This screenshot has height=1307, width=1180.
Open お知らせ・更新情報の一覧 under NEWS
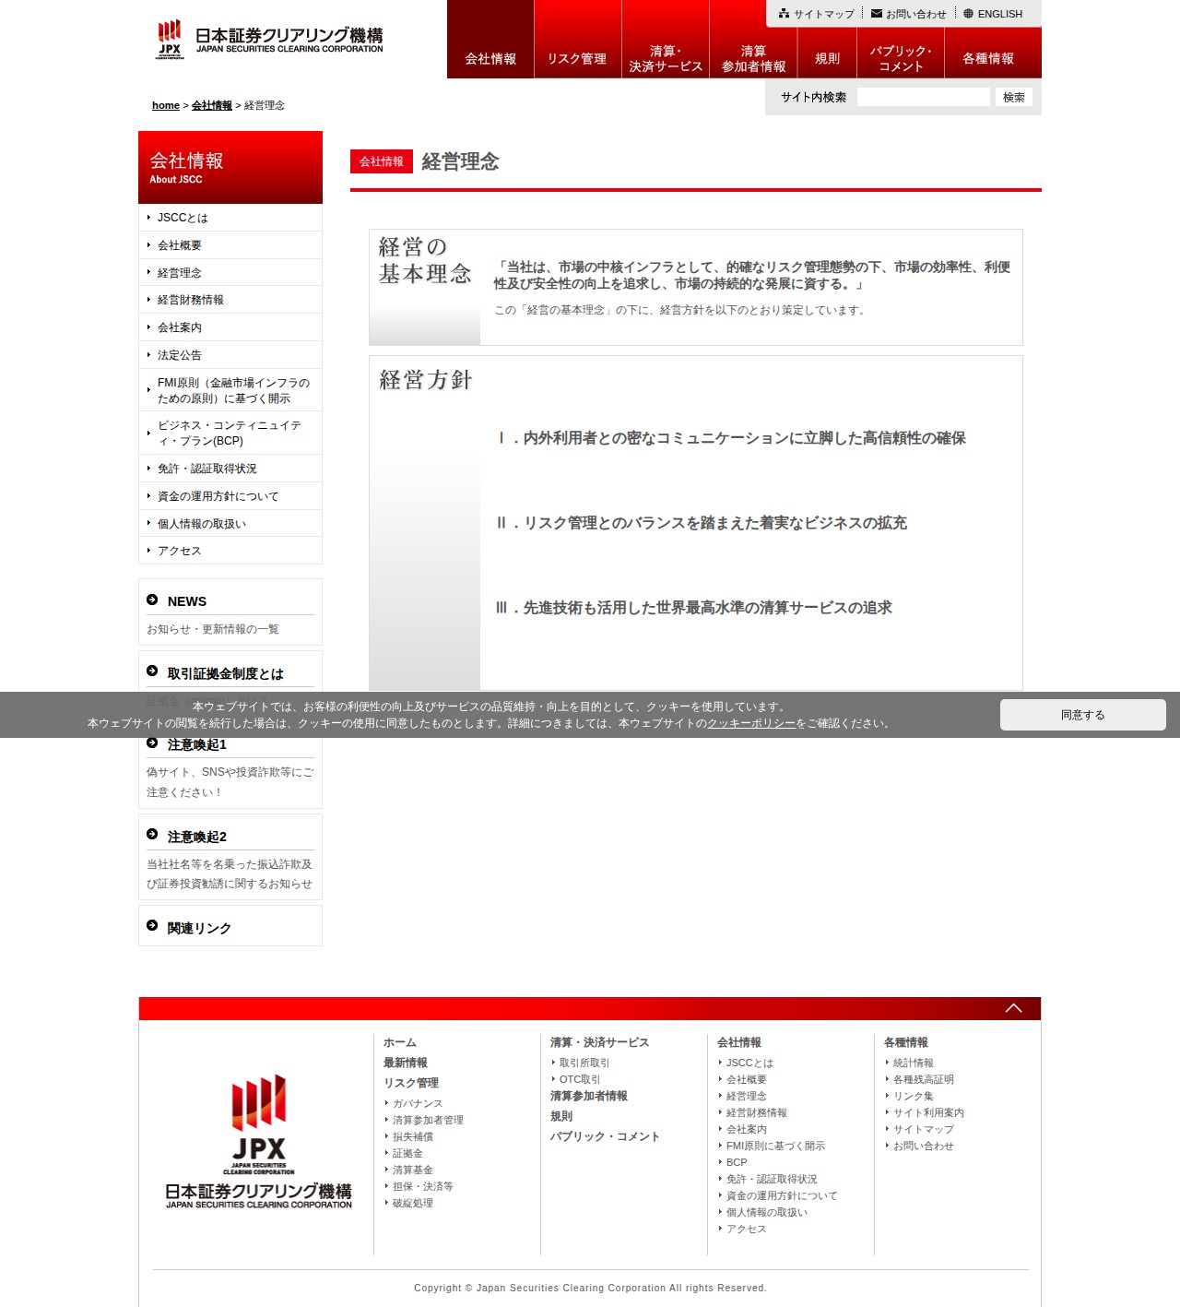tap(213, 629)
